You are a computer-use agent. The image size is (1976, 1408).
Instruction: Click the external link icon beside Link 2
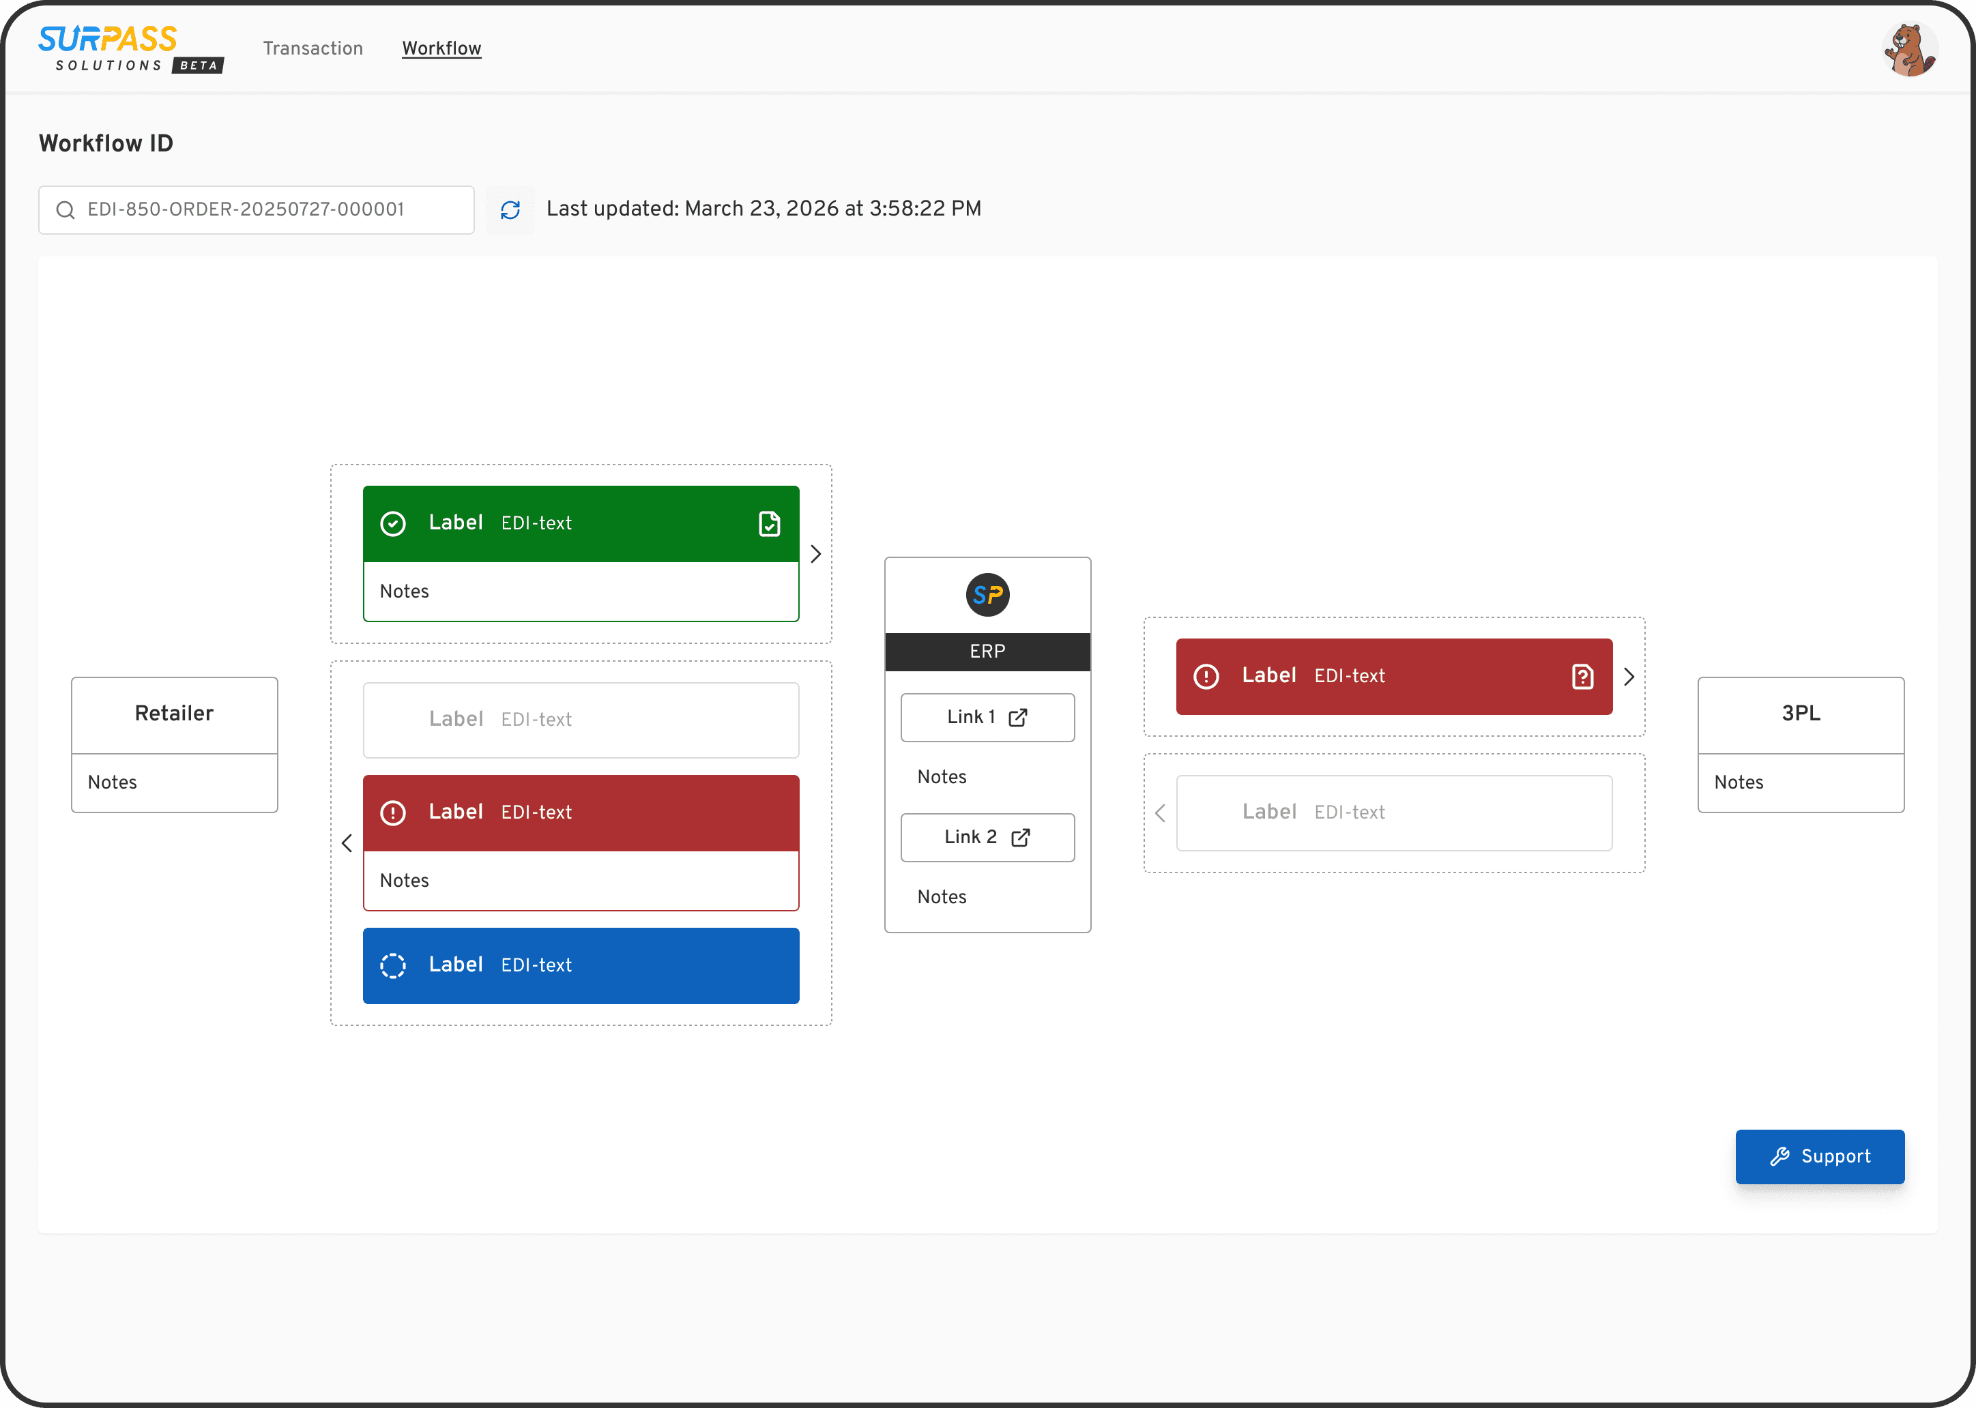(x=1019, y=838)
